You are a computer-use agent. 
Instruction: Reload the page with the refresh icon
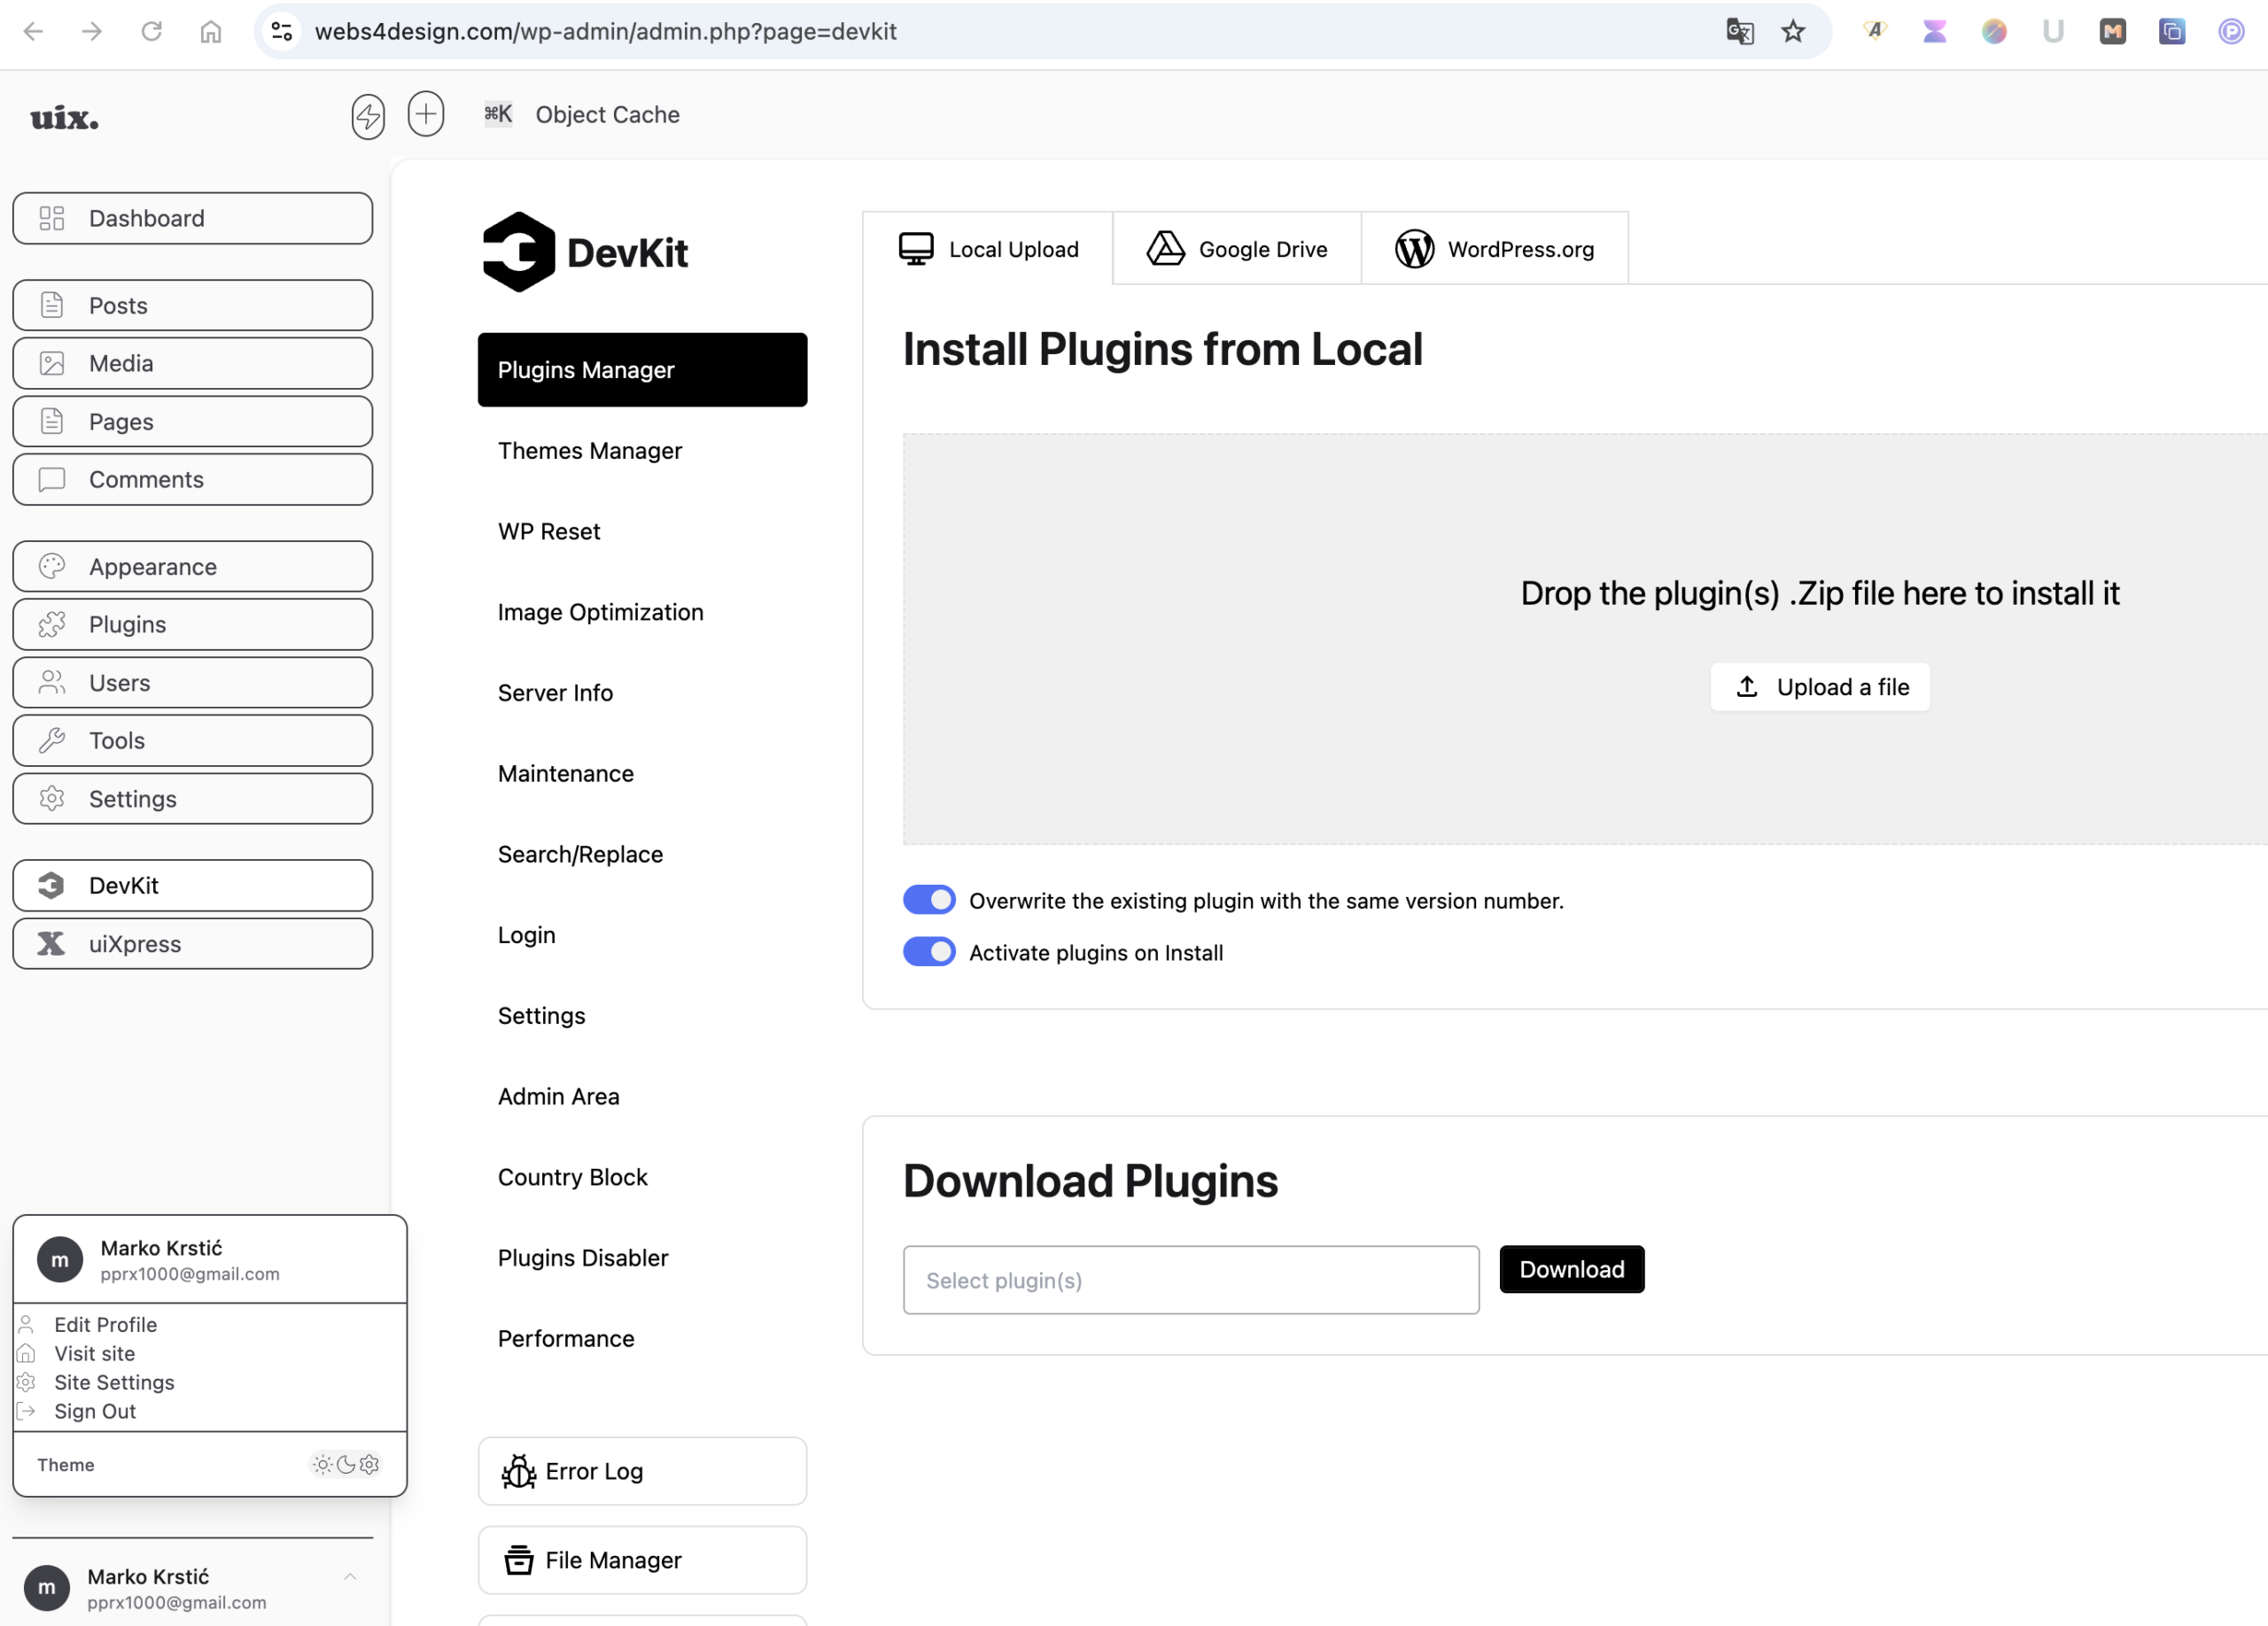click(151, 32)
